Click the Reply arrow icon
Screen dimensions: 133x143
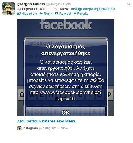[x=41, y=13]
